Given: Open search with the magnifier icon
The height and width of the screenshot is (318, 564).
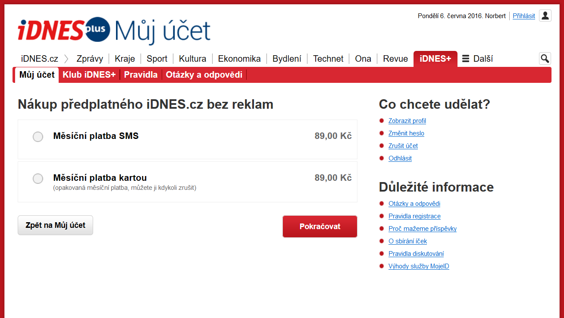Looking at the screenshot, I should (x=545, y=59).
